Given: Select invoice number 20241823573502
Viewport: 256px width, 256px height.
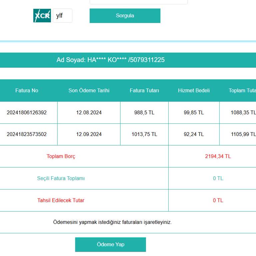Looking at the screenshot, I should (27, 134).
